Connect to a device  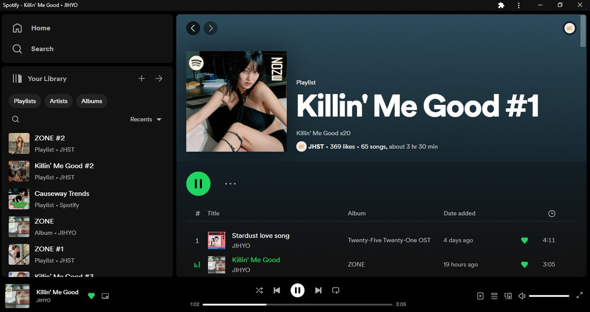coord(508,296)
